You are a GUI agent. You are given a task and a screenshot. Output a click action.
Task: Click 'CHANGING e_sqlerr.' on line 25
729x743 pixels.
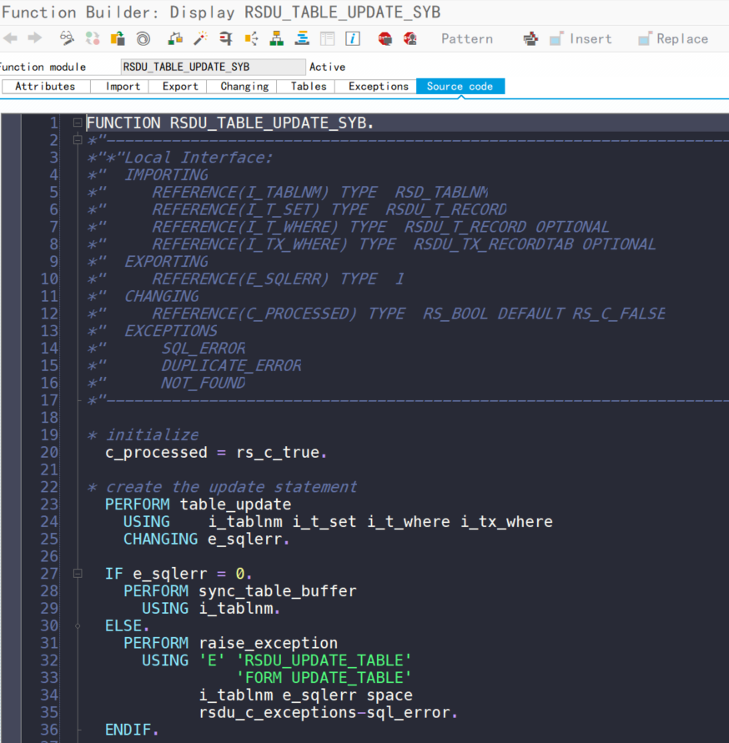pyautogui.click(x=206, y=540)
